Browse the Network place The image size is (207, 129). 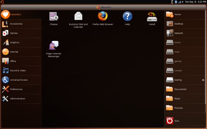click(185, 33)
